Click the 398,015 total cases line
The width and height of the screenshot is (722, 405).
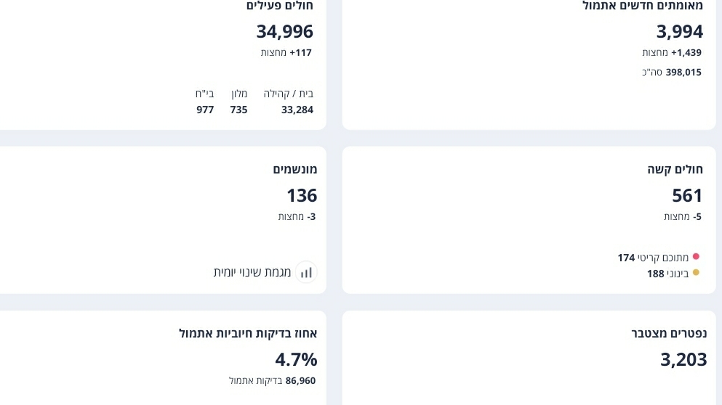coord(672,72)
